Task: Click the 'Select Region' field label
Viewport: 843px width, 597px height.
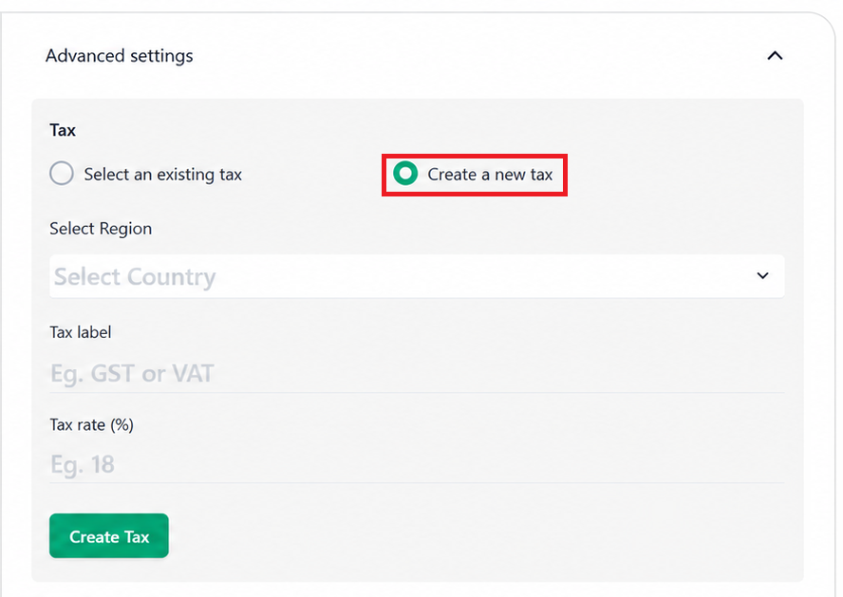Action: (x=101, y=229)
